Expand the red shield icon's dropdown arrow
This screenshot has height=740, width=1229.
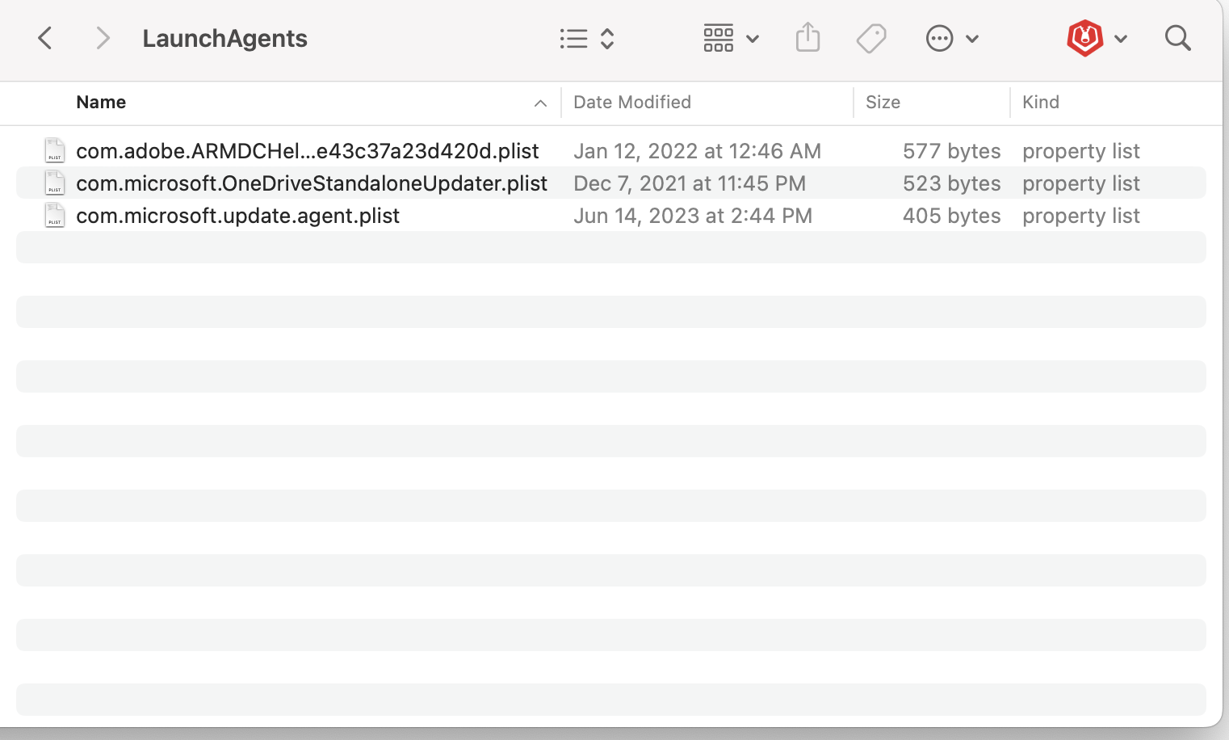pyautogui.click(x=1121, y=39)
